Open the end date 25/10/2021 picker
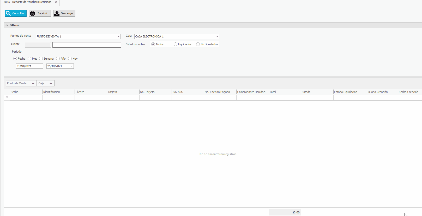The width and height of the screenshot is (422, 216). pyautogui.click(x=72, y=66)
